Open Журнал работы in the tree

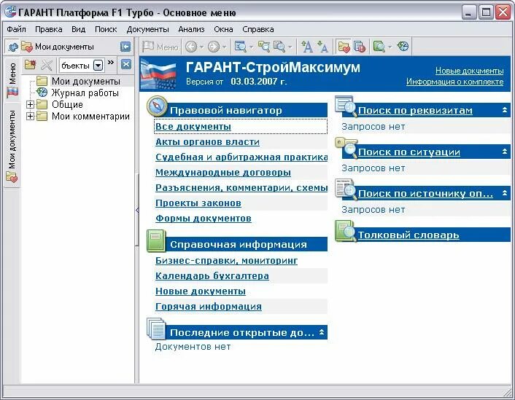pos(85,93)
